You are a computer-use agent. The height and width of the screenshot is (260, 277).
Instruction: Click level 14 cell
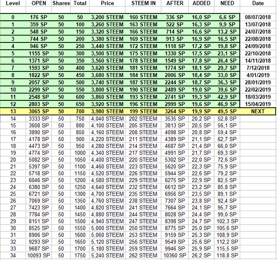(x=13, y=119)
